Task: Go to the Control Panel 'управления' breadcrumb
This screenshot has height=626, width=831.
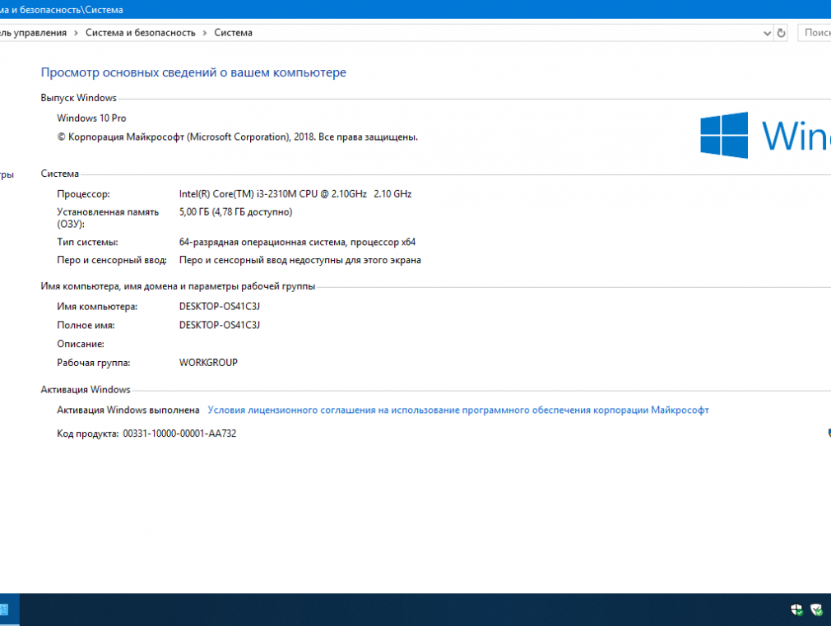Action: coord(34,33)
